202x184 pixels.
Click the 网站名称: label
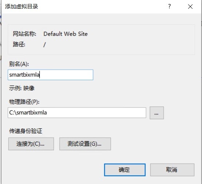pyautogui.click(x=24, y=34)
